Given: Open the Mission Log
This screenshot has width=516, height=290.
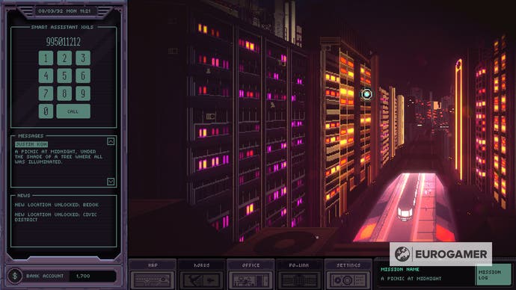Looking at the screenshot, I should 493,275.
